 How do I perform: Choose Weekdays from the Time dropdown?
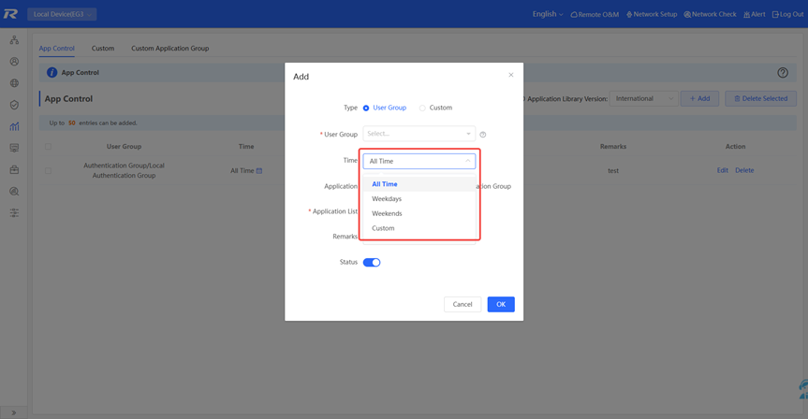tap(387, 199)
